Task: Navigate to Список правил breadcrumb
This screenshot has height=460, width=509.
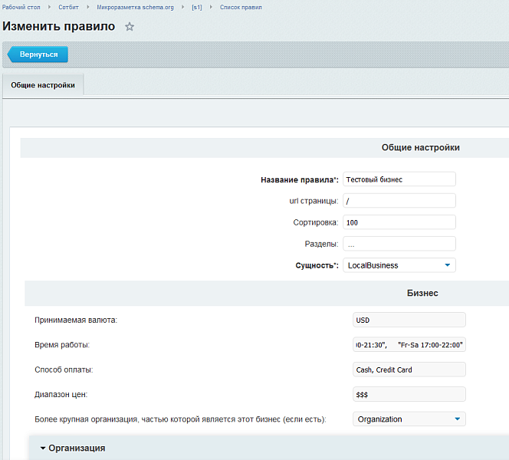Action: click(241, 7)
